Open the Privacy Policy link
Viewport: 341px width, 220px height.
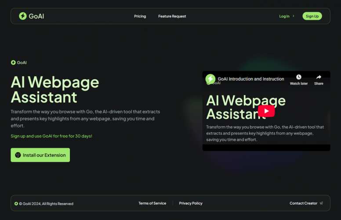(x=191, y=203)
